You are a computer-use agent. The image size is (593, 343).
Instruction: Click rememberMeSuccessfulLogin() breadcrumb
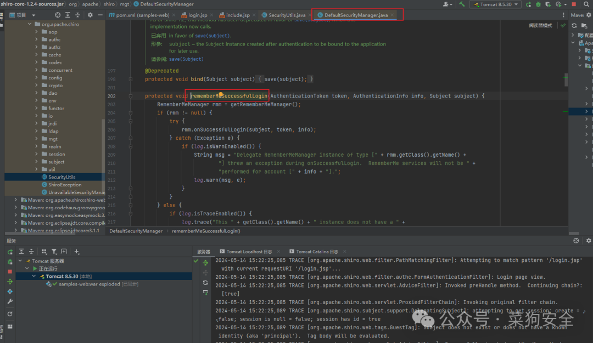[206, 231]
